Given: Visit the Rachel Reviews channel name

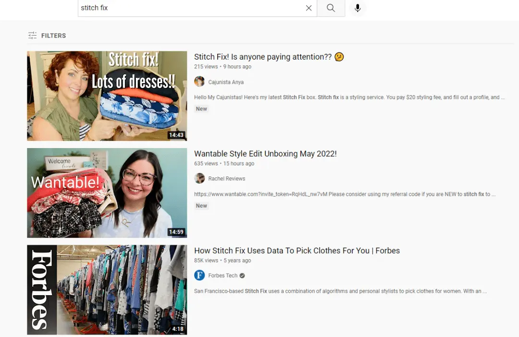Looking at the screenshot, I should point(227,178).
